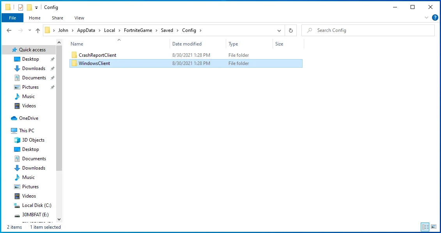Click the CrashReportClient folder icon

74,55
